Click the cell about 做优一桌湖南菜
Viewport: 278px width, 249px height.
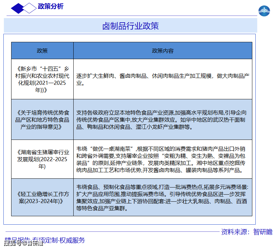click(163, 159)
